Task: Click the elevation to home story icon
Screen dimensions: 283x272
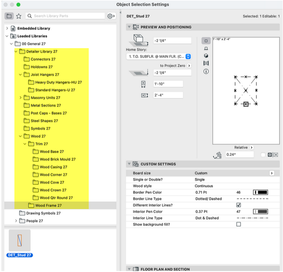Action: click(138, 41)
